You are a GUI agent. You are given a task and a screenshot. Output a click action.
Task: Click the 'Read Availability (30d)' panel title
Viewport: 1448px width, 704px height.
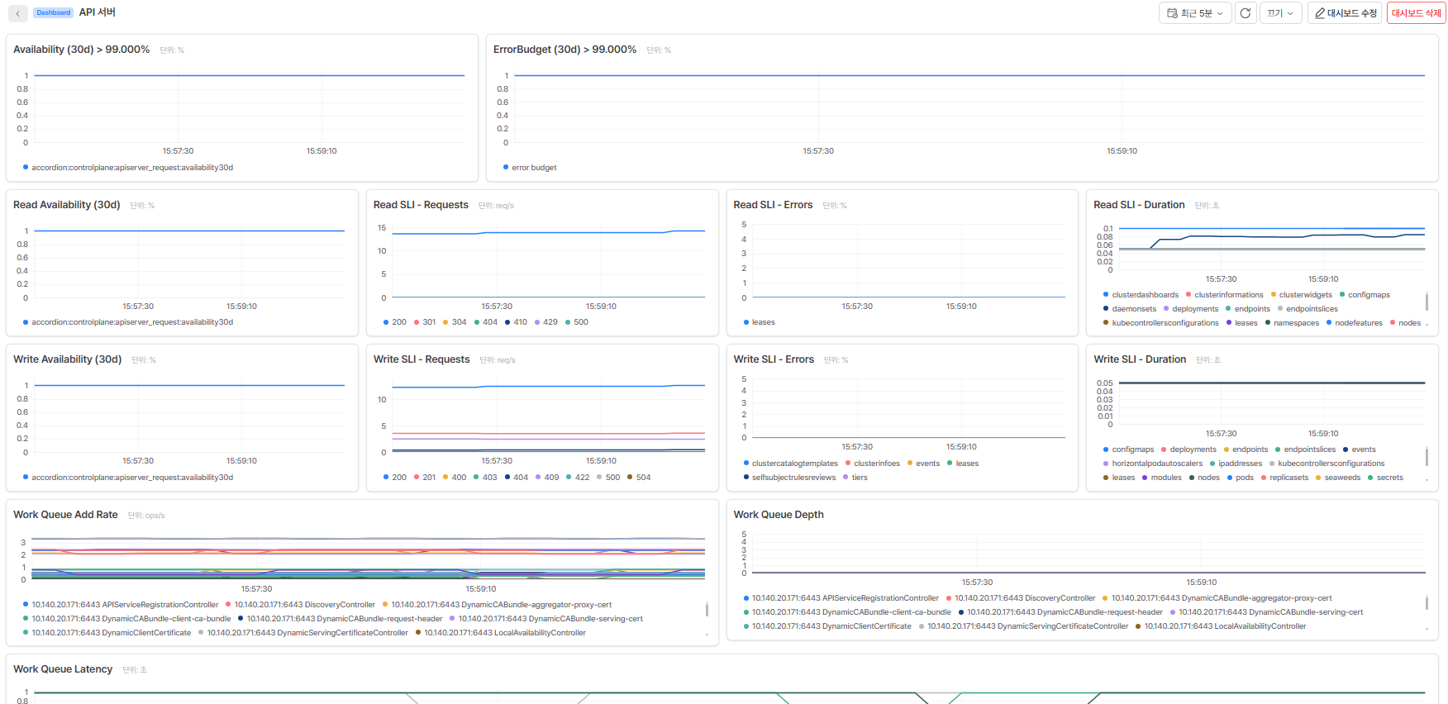tap(67, 205)
